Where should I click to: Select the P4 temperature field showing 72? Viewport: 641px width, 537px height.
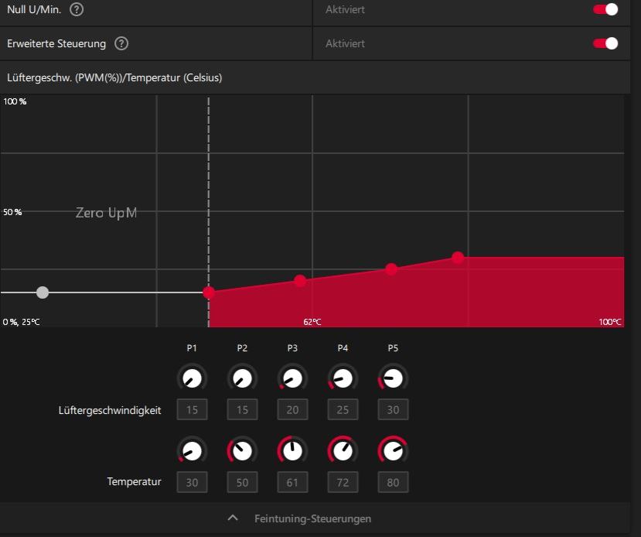pos(343,482)
